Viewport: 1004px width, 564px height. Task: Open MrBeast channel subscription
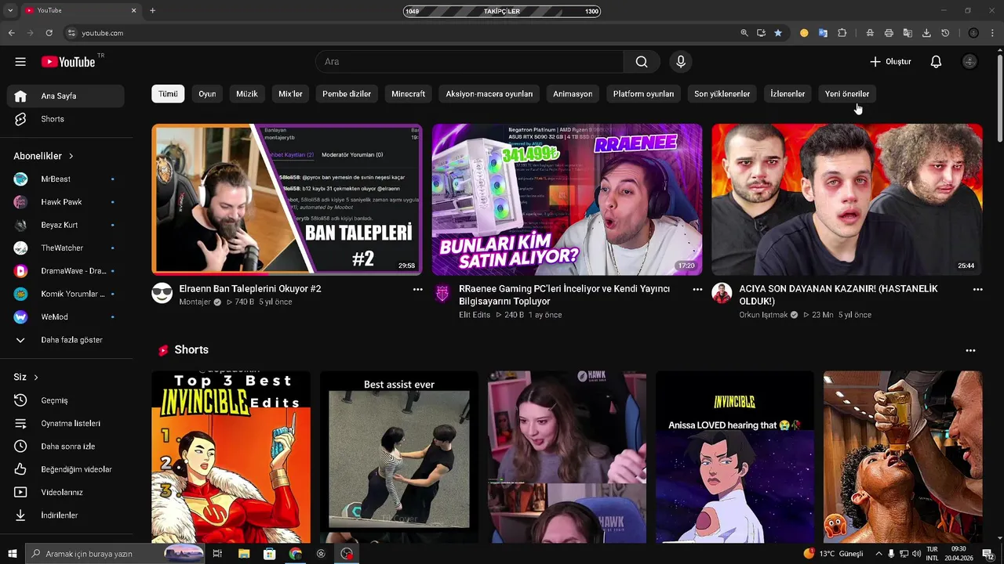(x=66, y=179)
